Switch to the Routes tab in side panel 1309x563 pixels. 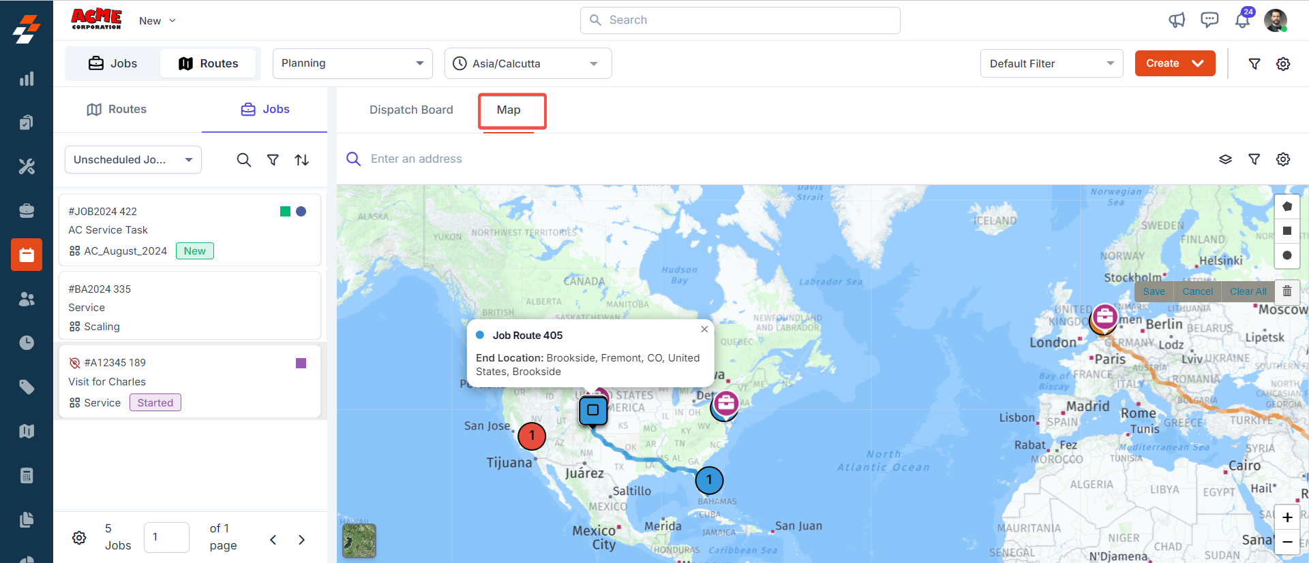[x=117, y=110]
